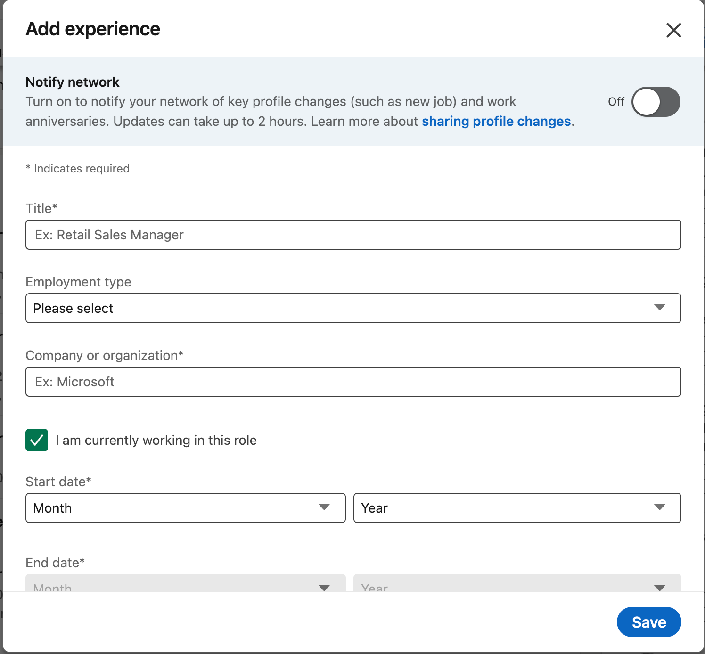The image size is (705, 654).
Task: Uncheck I am currently working in this role
Action: click(37, 440)
